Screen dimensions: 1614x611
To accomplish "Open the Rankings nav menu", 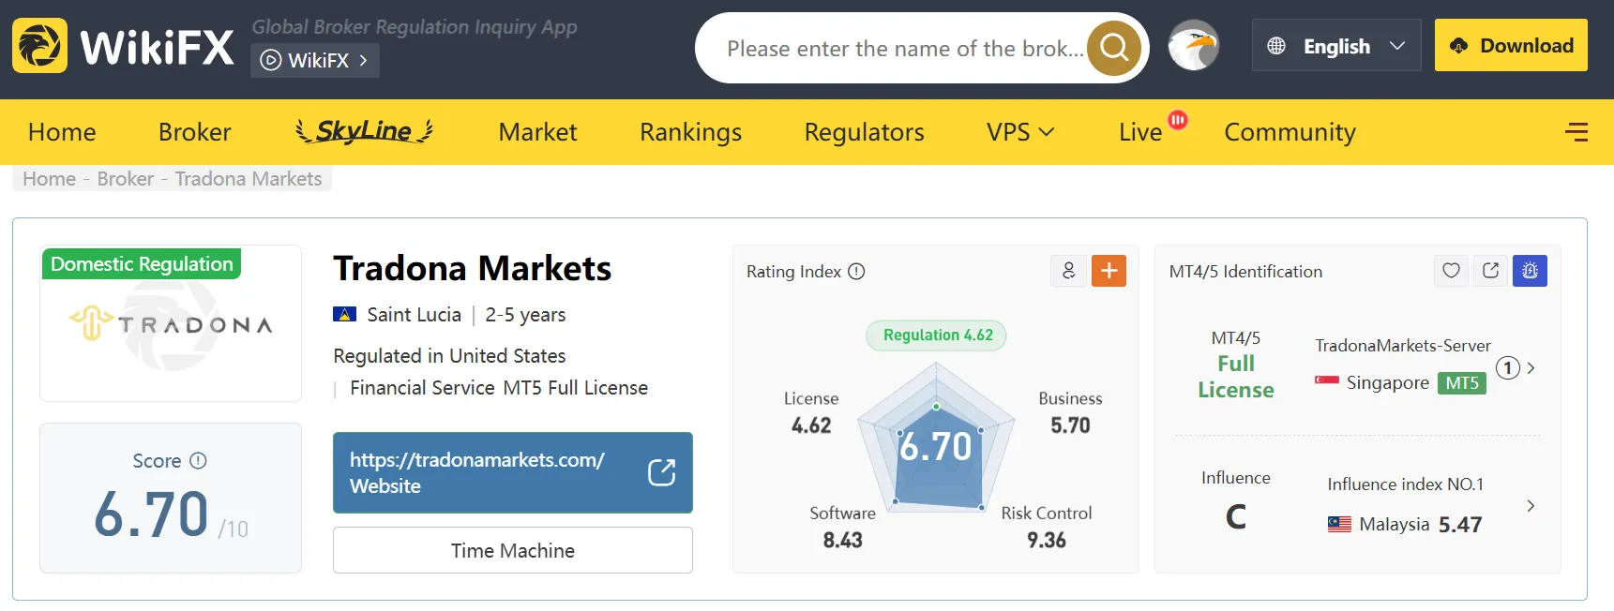I will coord(690,132).
